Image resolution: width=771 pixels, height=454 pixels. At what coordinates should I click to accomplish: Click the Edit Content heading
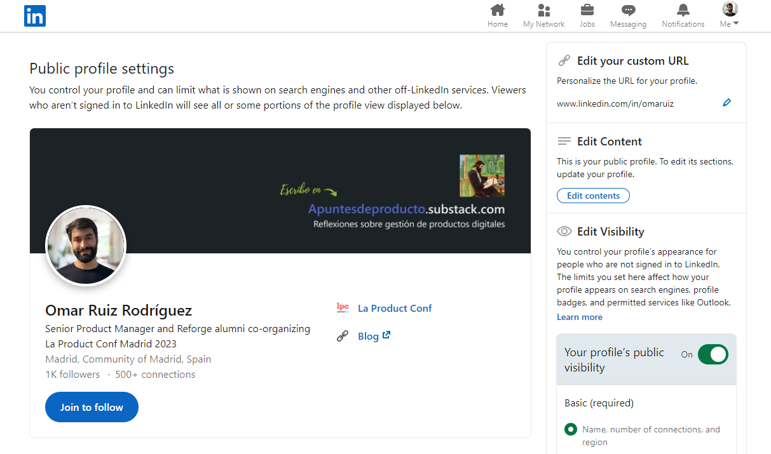[x=610, y=142]
